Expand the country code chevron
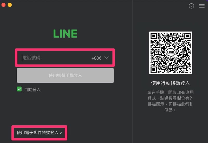This screenshot has width=208, height=143. [106, 58]
